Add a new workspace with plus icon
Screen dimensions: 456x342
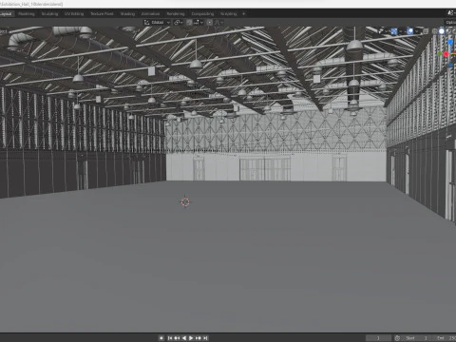click(243, 14)
